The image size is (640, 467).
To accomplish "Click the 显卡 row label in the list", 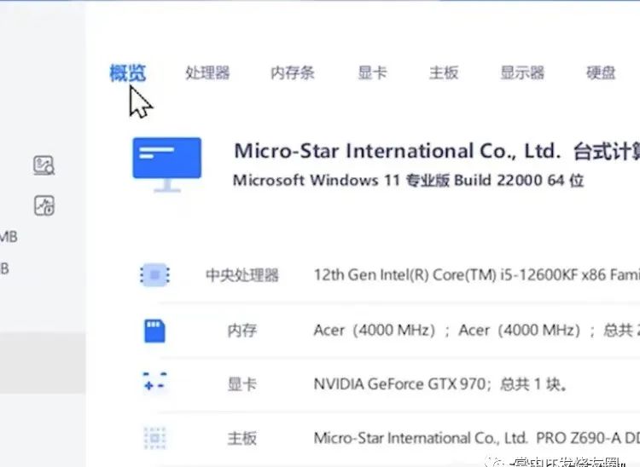I will click(x=242, y=384).
